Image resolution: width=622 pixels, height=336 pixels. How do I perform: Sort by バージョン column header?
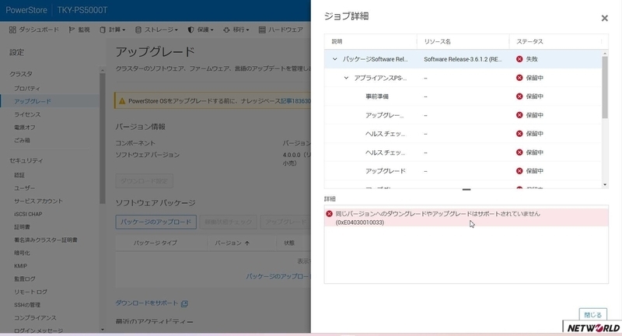coord(228,243)
